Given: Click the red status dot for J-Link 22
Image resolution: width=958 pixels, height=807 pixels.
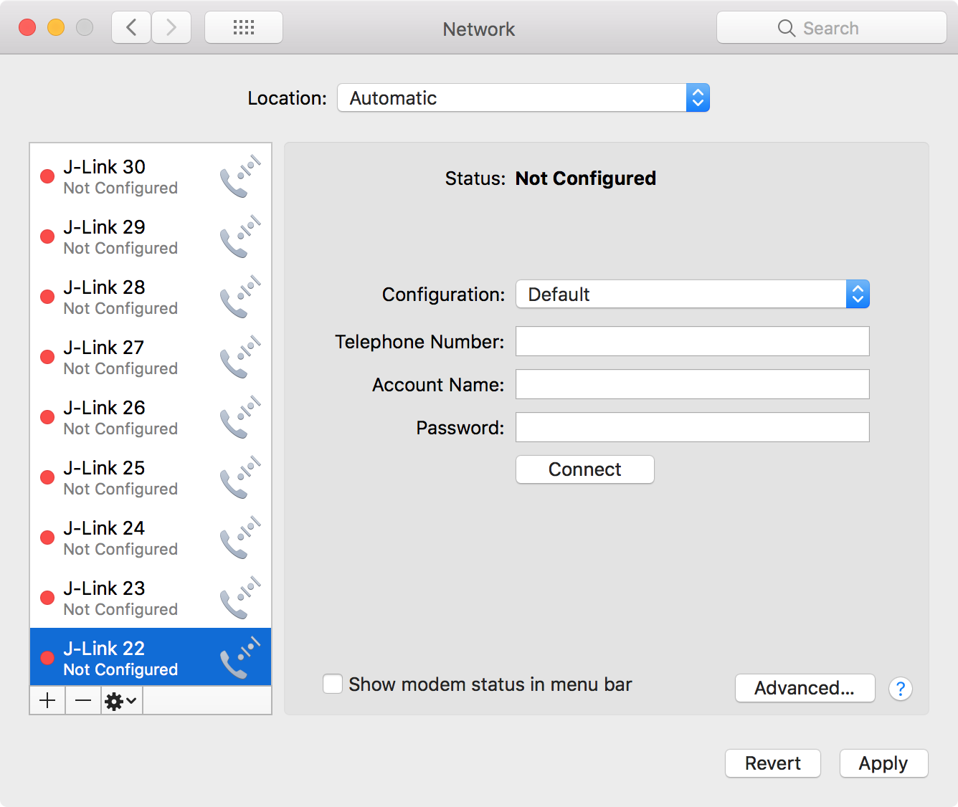Looking at the screenshot, I should [47, 658].
